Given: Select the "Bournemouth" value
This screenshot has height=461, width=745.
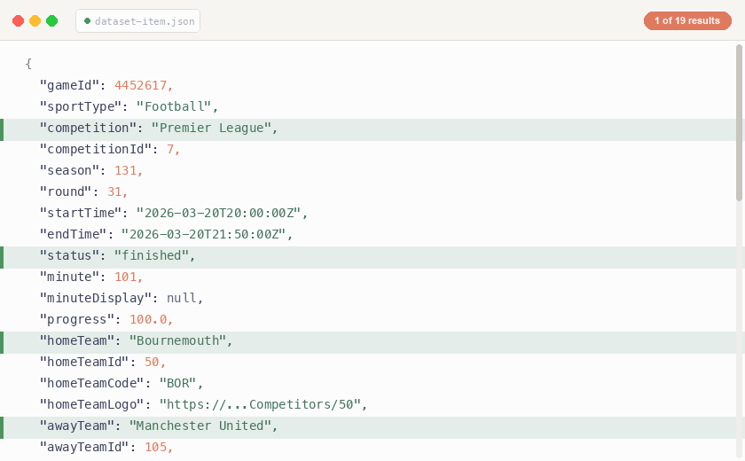Looking at the screenshot, I should coord(177,340).
